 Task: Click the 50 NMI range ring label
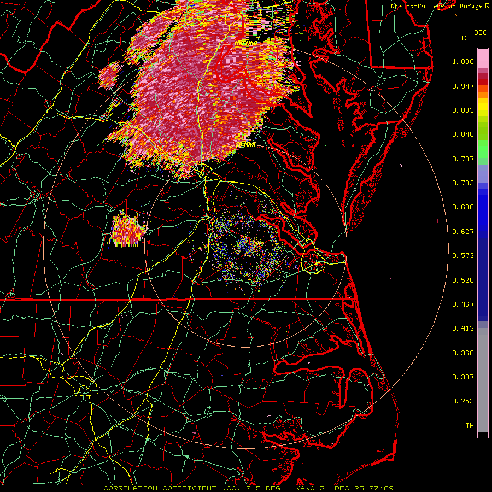coord(246,144)
